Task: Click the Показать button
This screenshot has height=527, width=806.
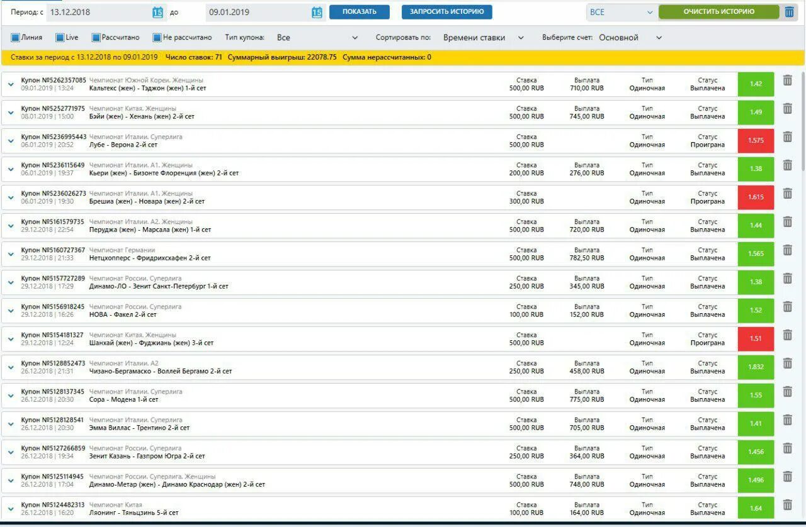Action: pyautogui.click(x=360, y=12)
